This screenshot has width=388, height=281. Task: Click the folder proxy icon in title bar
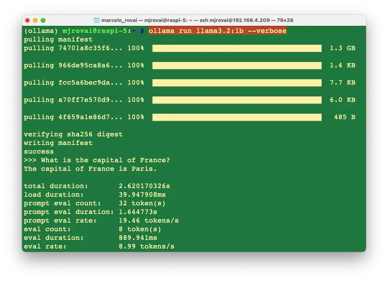pos(97,20)
